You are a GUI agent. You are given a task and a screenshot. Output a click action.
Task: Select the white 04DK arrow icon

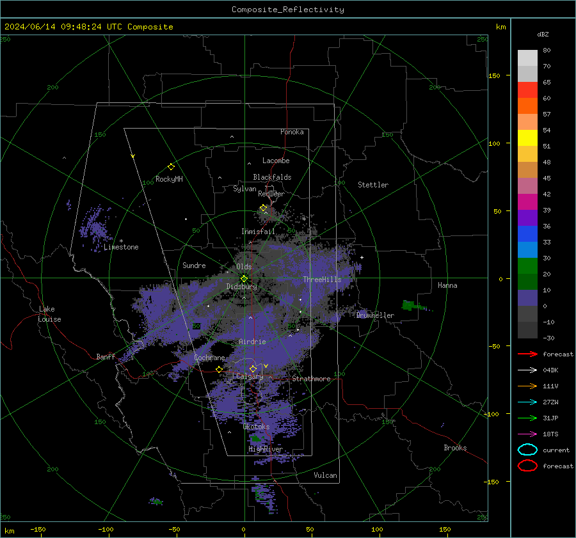coord(527,370)
